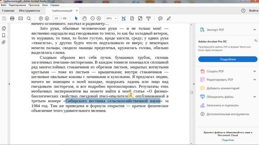Screen dimensions: 259x145
Task: Follow the Document Cloud Подробнее link
Action: [x=228, y=140]
